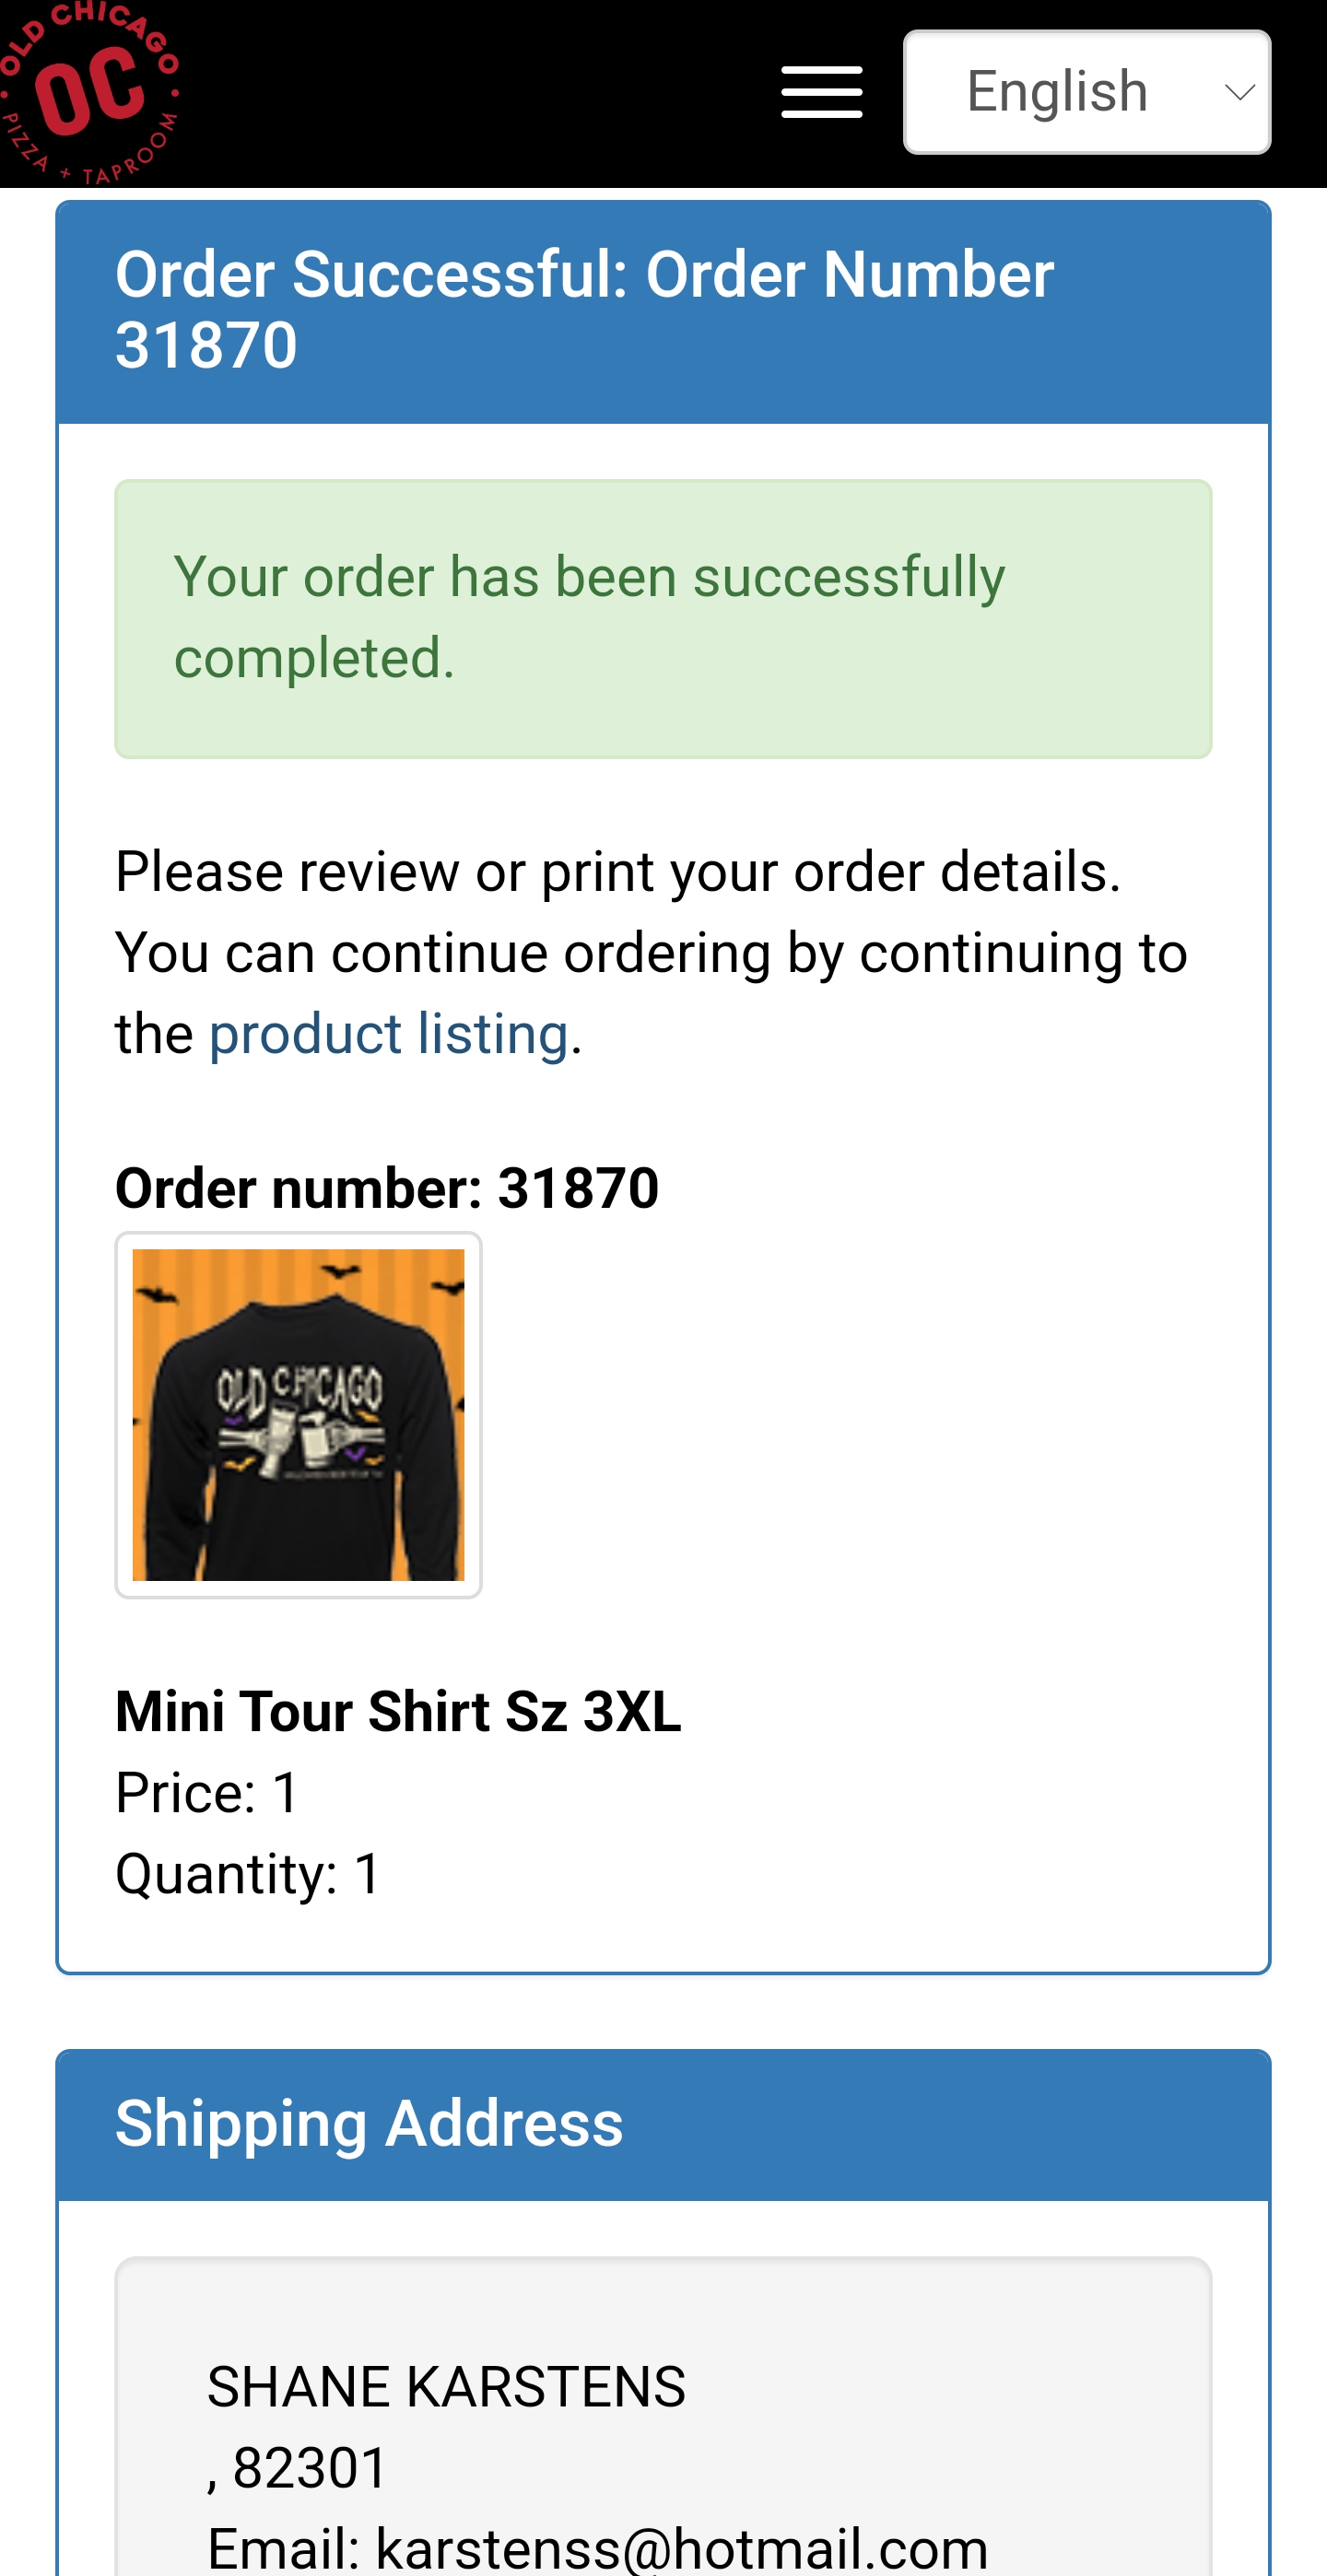Follow the product listing link
Viewport: 1327px width, 2576px height.
pyautogui.click(x=388, y=1034)
